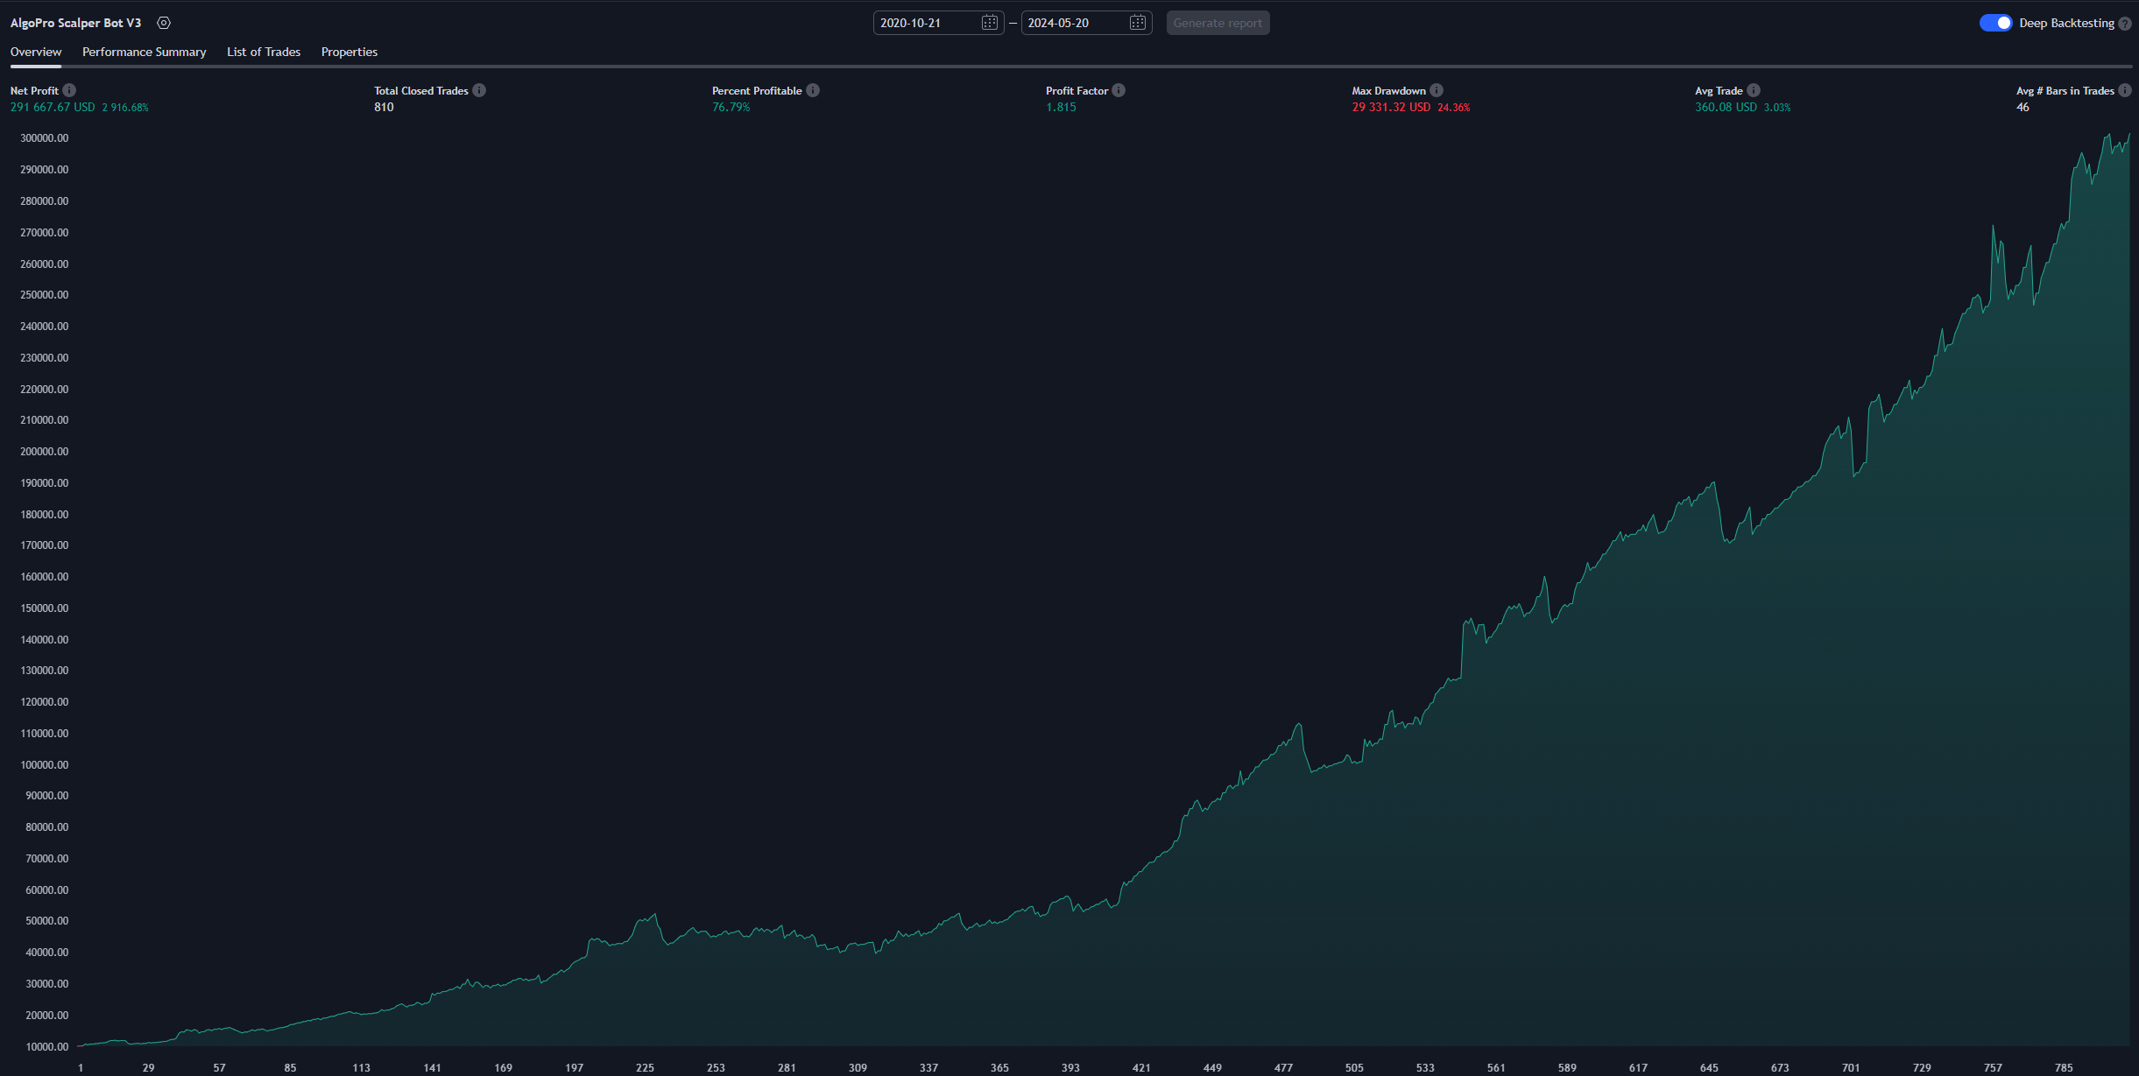
Task: Click Total Closed Trades info icon
Action: 479,90
